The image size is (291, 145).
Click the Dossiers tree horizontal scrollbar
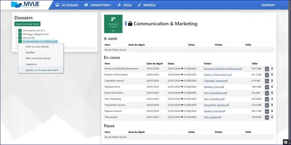pos(79,48)
